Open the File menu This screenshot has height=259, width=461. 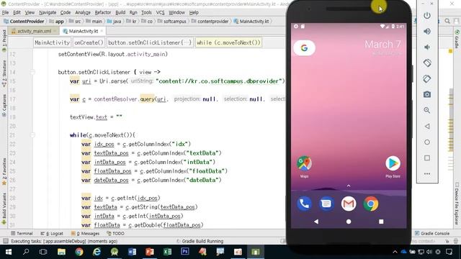5,13
